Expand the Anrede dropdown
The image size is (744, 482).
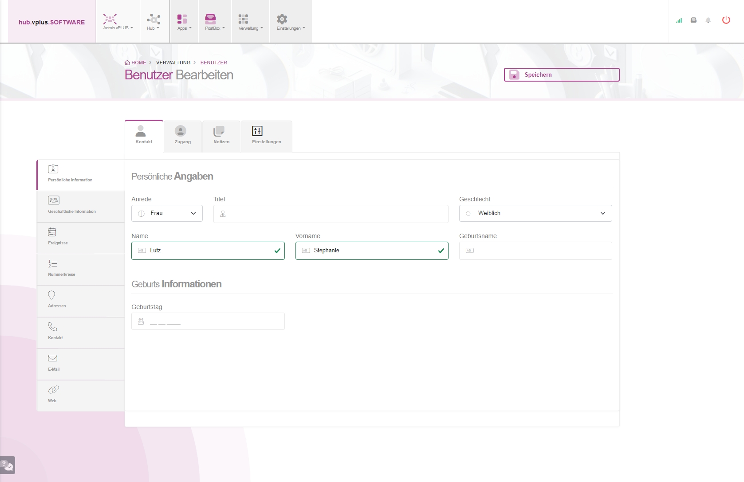[167, 213]
